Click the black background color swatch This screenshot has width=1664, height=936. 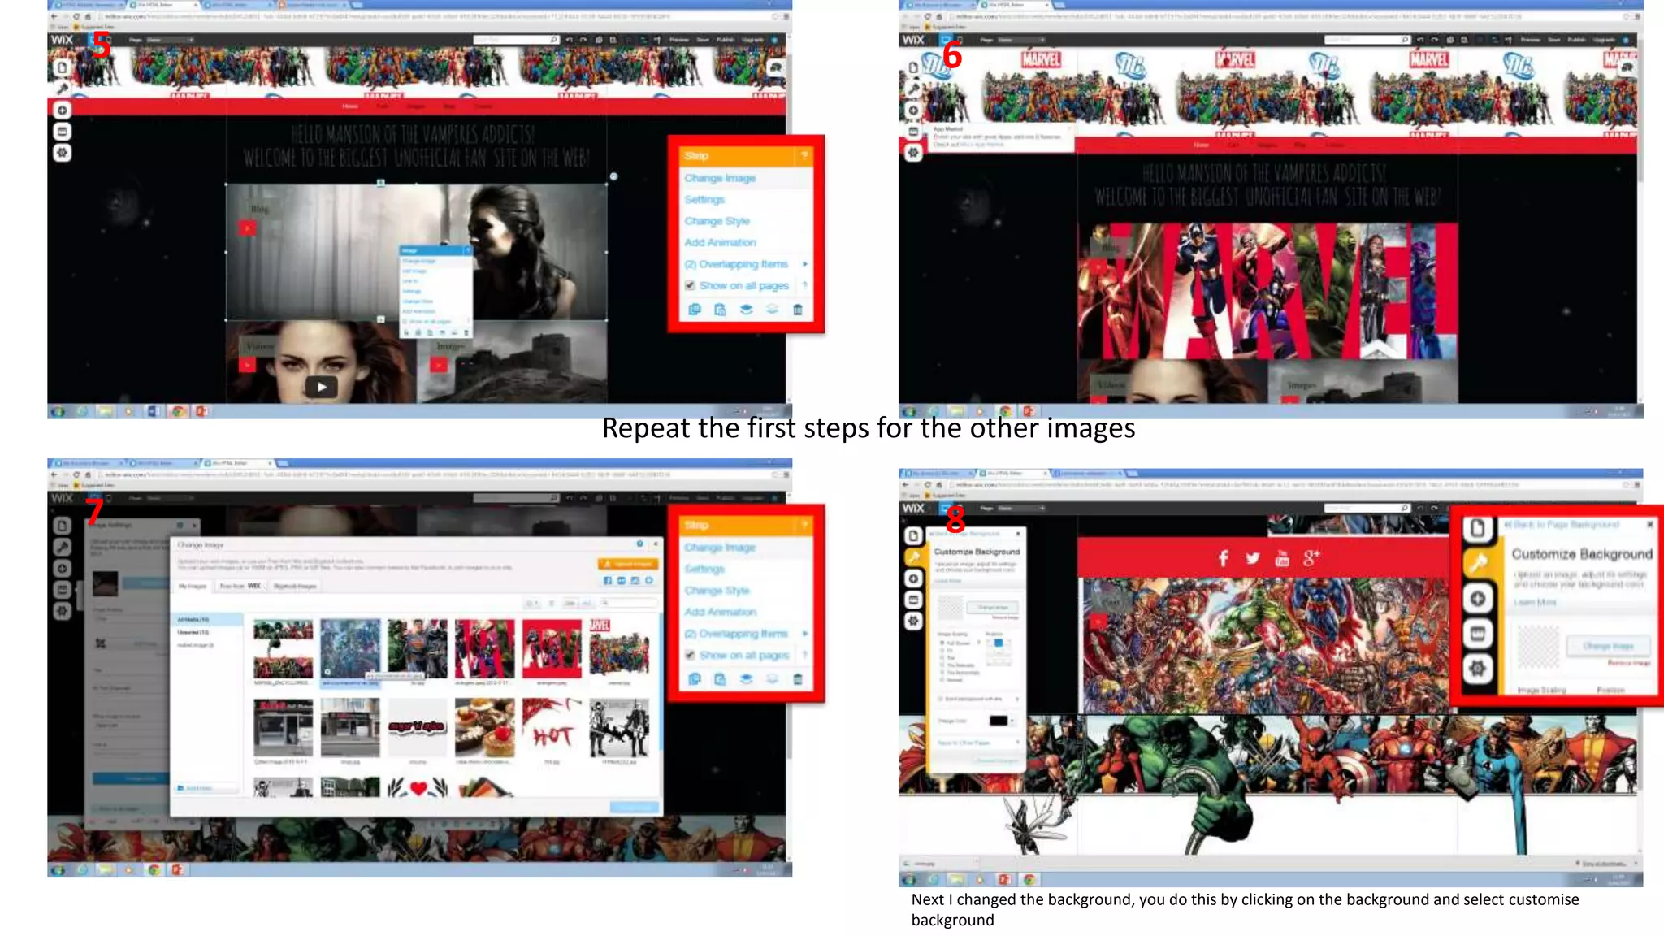(998, 721)
